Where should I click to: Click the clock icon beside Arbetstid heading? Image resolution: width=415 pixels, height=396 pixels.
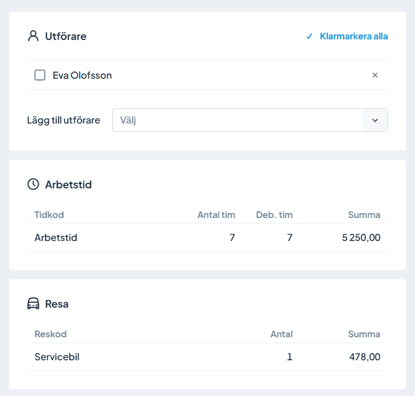coord(33,185)
